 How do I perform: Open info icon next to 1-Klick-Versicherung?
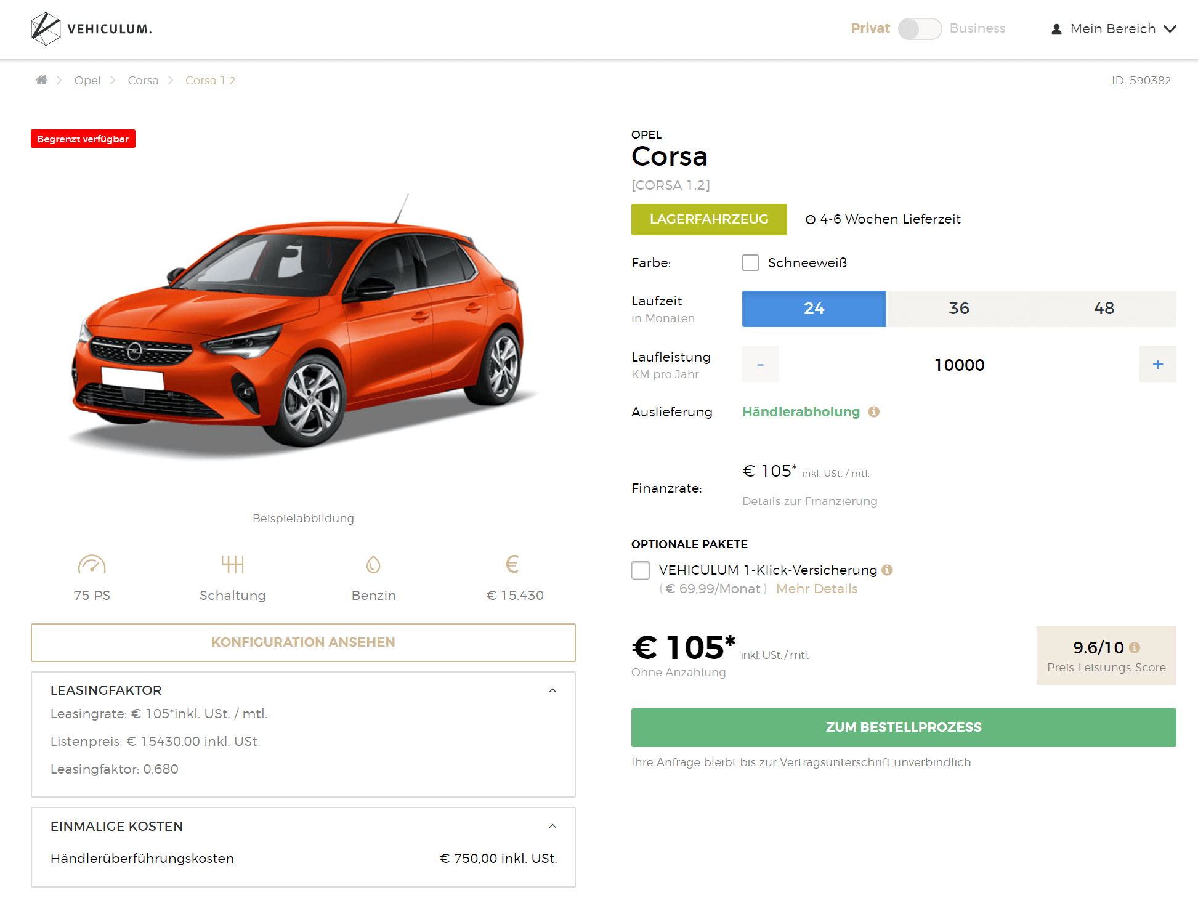pos(887,570)
